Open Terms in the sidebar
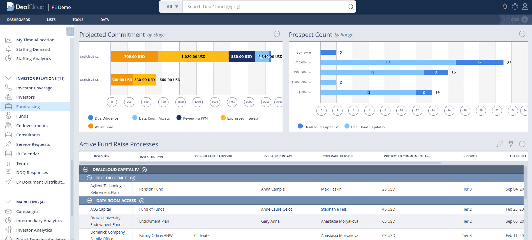 click(22, 163)
